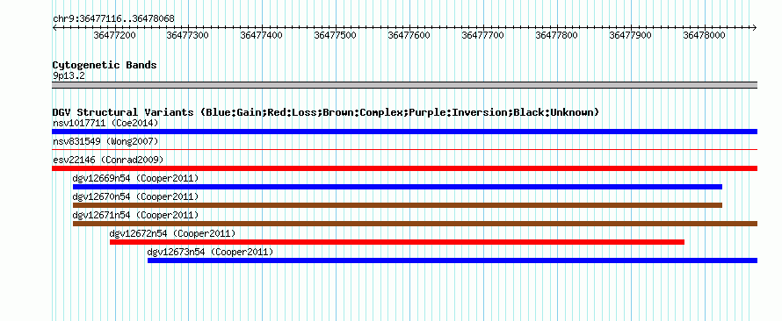Click ruler position 36478000
782x321 pixels.
click(x=705, y=35)
